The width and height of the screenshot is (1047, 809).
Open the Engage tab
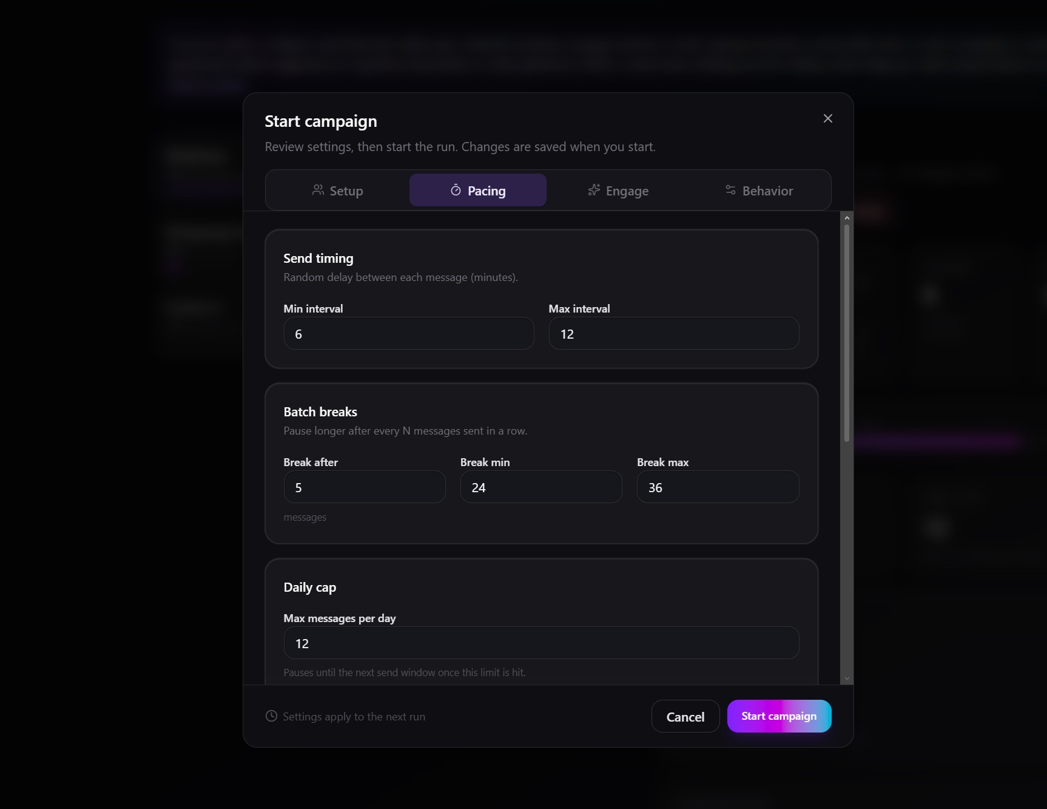click(x=618, y=190)
